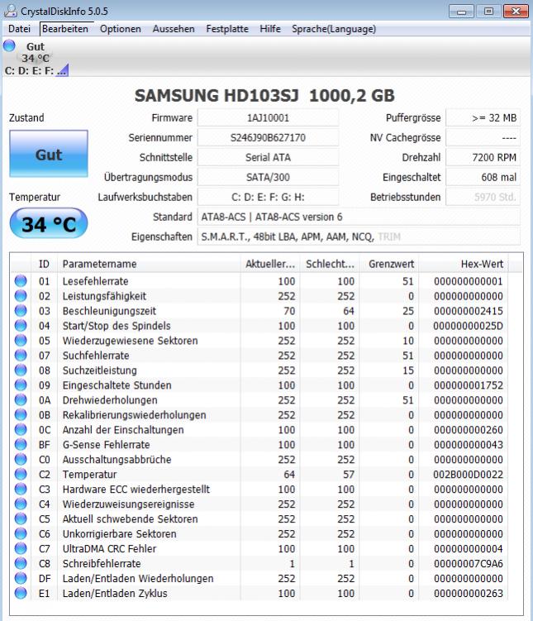The height and width of the screenshot is (621, 533).
Task: Click the CrystalDiskInfo title bar app icon
Action: (10, 11)
